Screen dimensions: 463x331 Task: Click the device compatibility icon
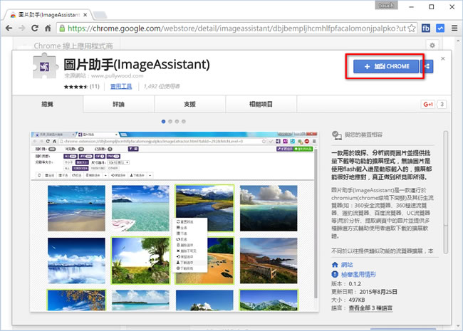[337, 135]
